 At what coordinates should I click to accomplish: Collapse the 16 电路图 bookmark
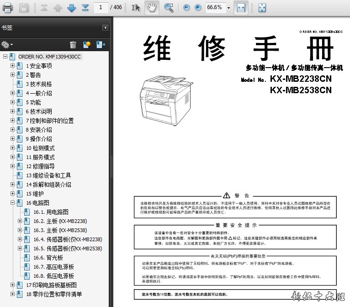click(x=12, y=203)
